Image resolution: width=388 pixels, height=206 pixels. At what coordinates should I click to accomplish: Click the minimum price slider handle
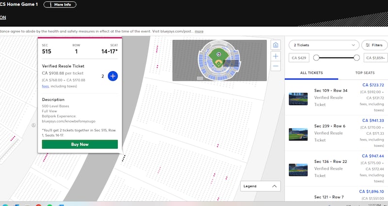[x=316, y=58]
